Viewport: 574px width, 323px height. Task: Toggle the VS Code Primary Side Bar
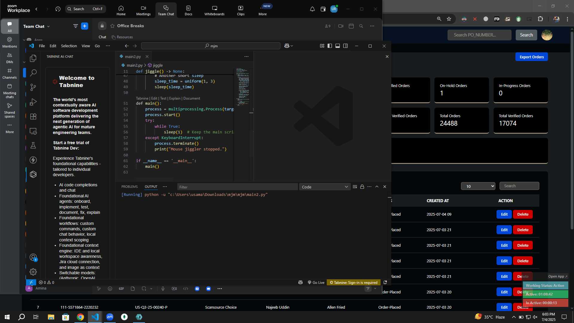pyautogui.click(x=330, y=46)
